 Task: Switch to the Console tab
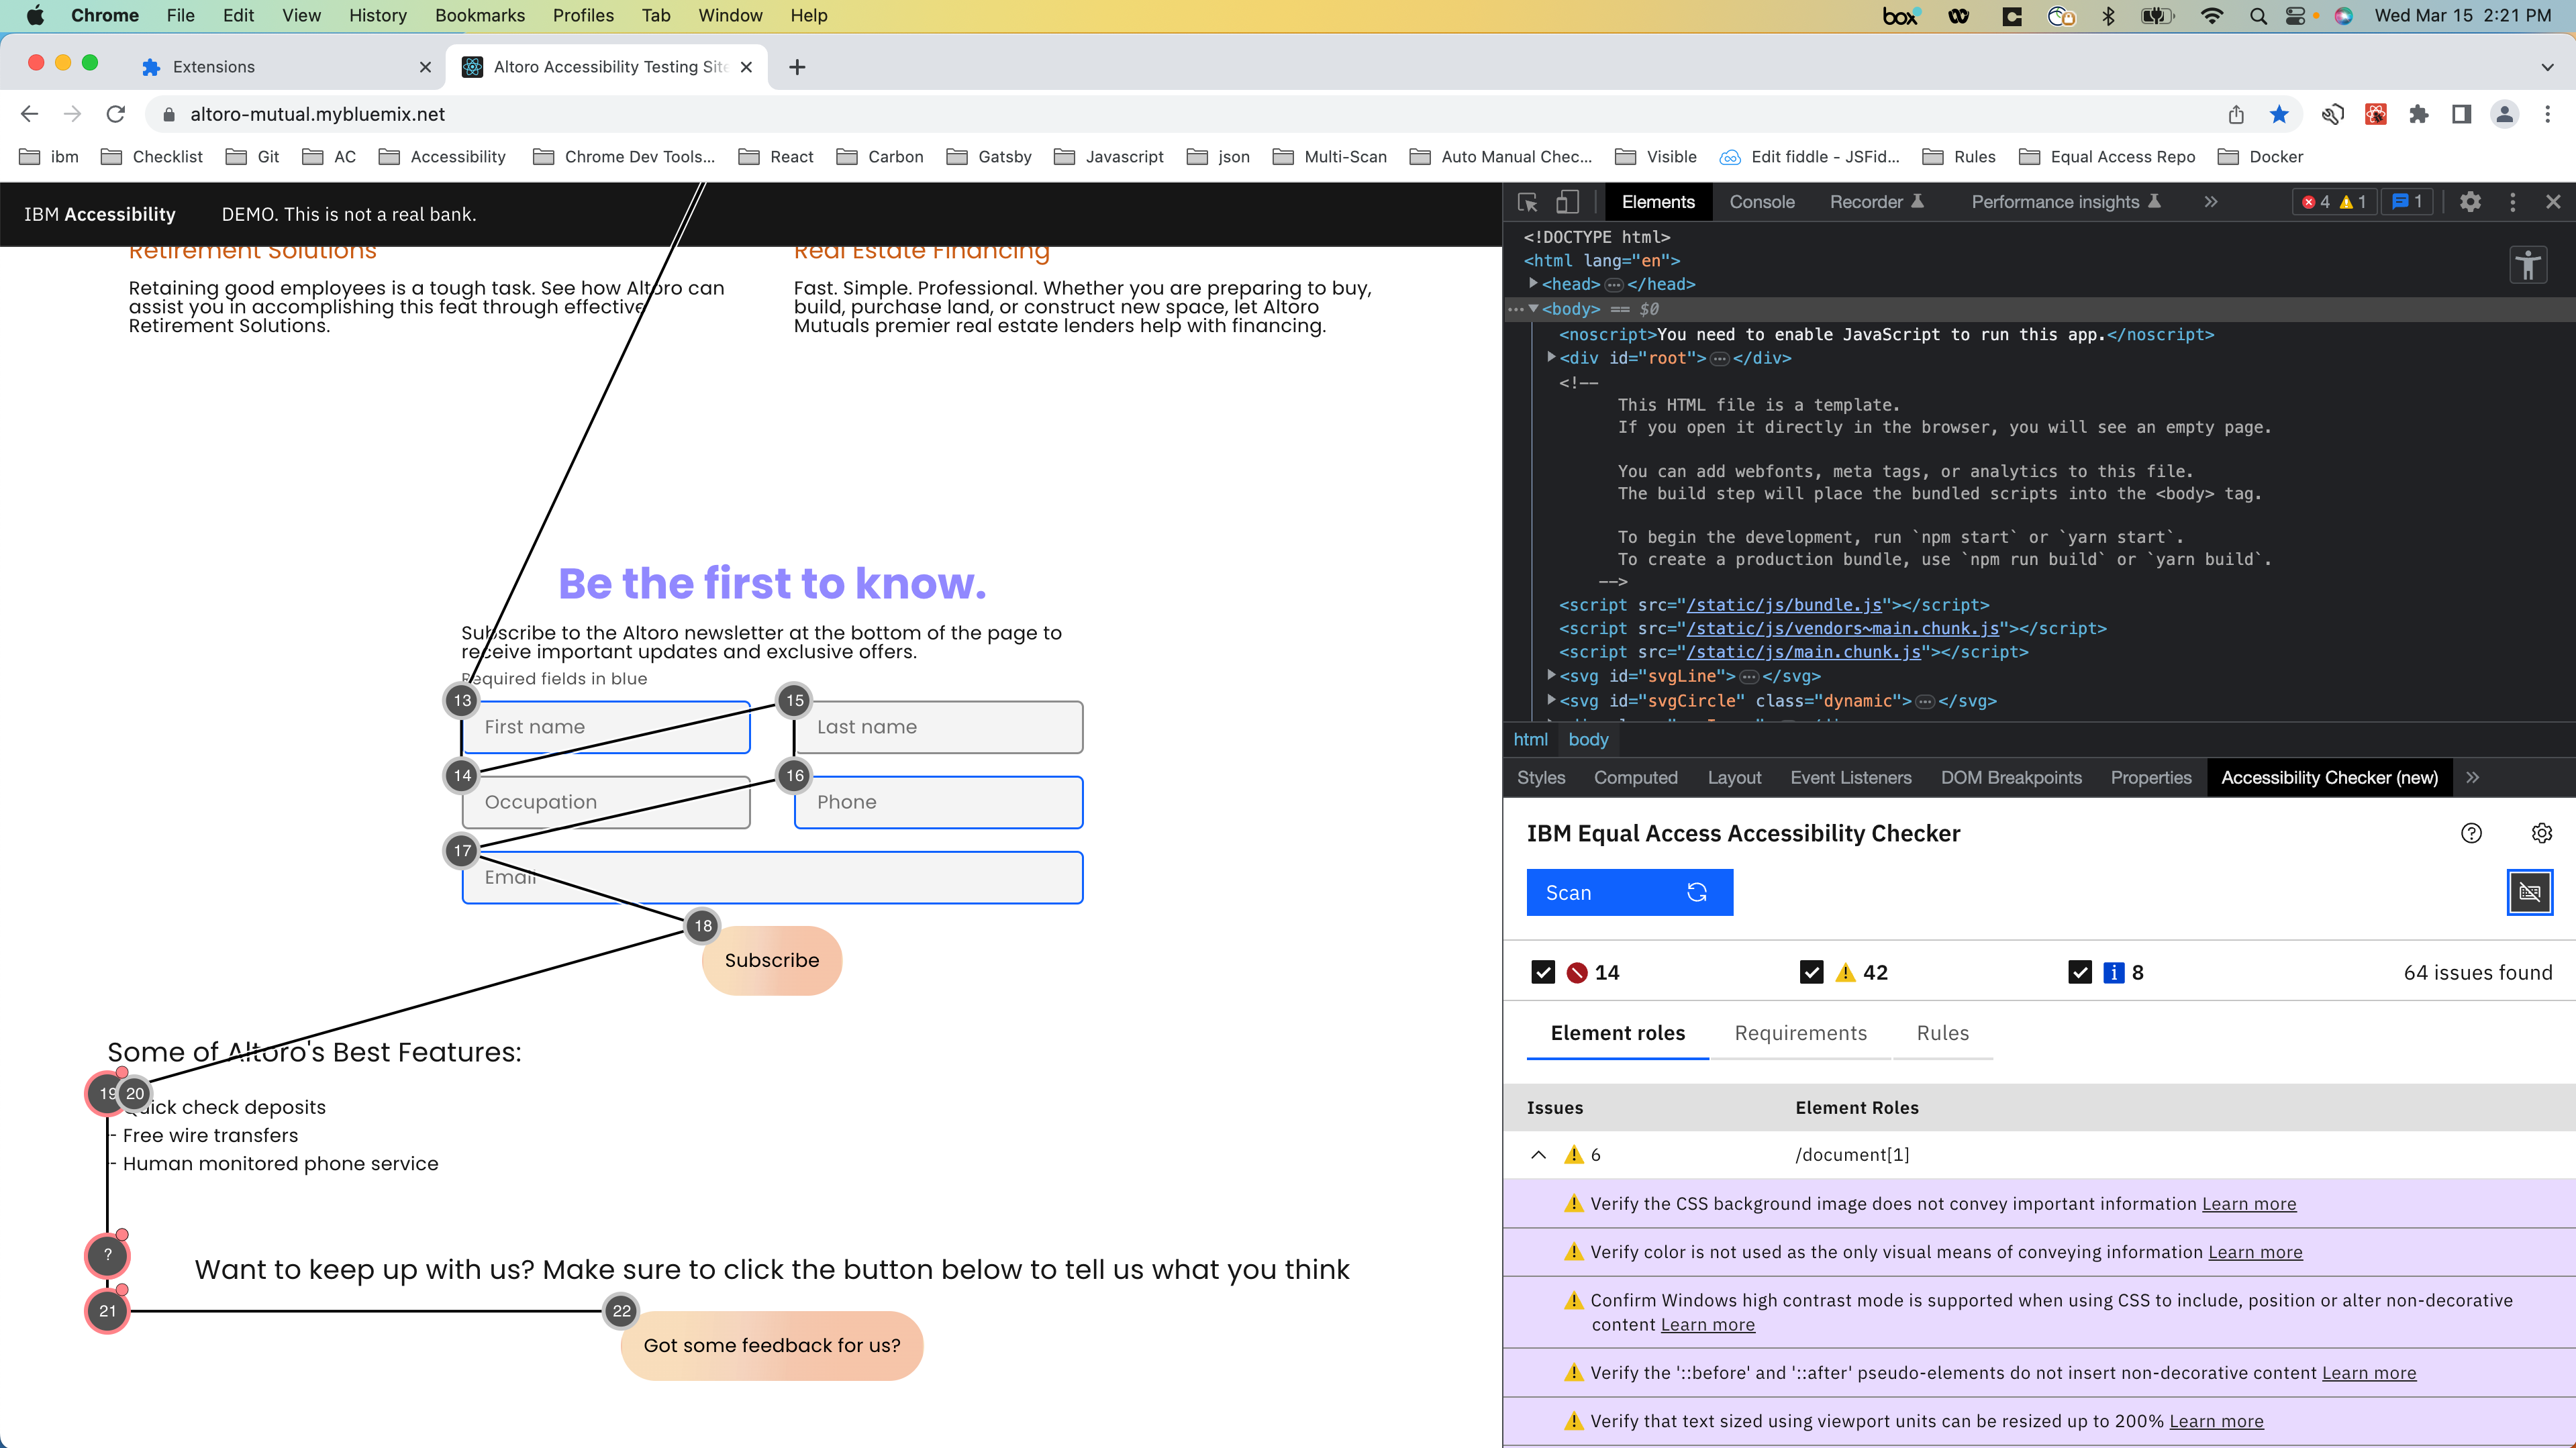coord(1762,202)
